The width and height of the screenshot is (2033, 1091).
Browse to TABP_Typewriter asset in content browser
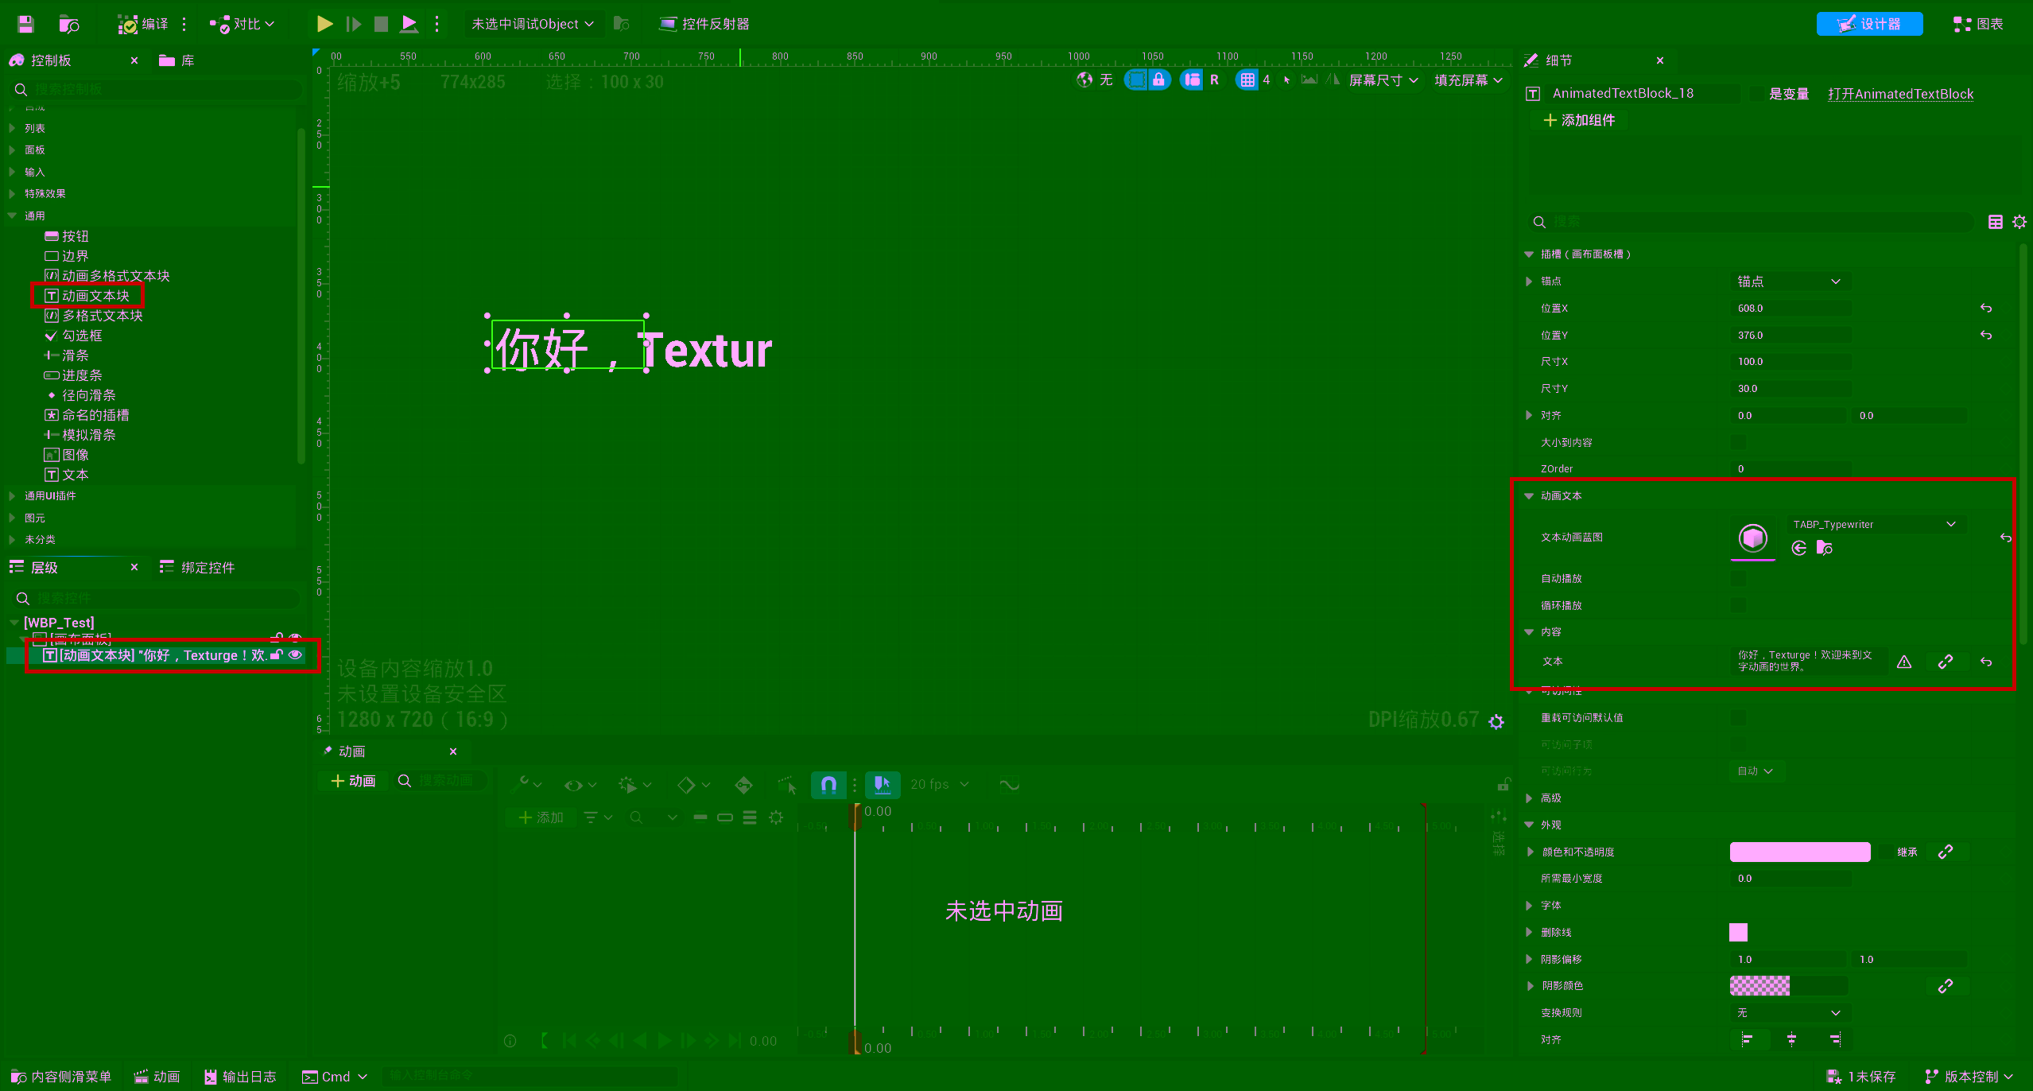[1825, 548]
